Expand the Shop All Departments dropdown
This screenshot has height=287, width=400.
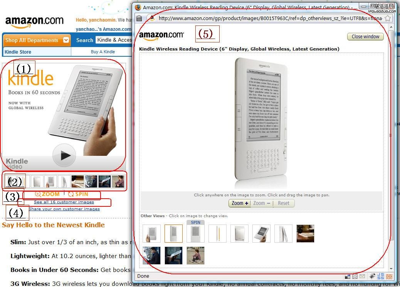click(66, 40)
